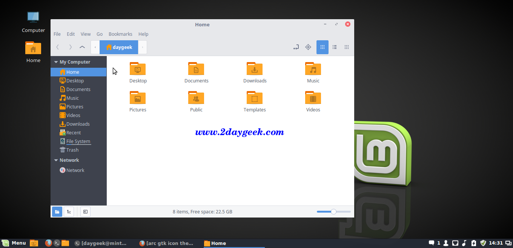This screenshot has height=248, width=513.
Task: Open the Edit menu
Action: tap(71, 34)
